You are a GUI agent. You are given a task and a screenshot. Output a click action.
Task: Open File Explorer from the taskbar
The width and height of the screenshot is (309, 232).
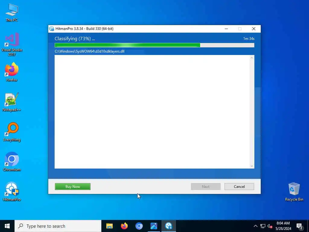[109, 226]
